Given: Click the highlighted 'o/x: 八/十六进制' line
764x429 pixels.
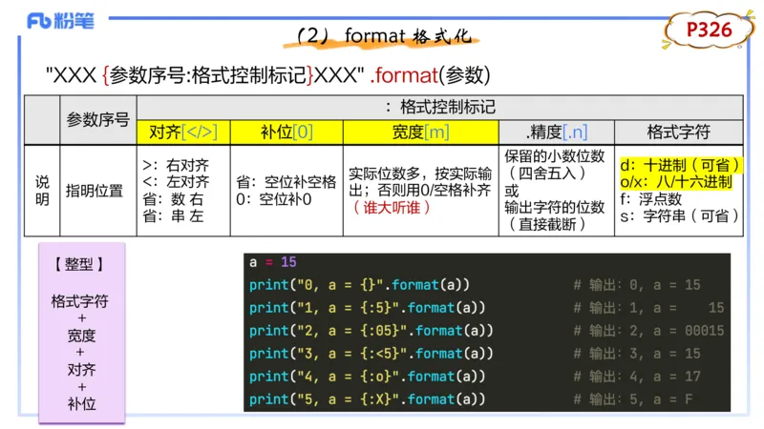Looking at the screenshot, I should [676, 182].
